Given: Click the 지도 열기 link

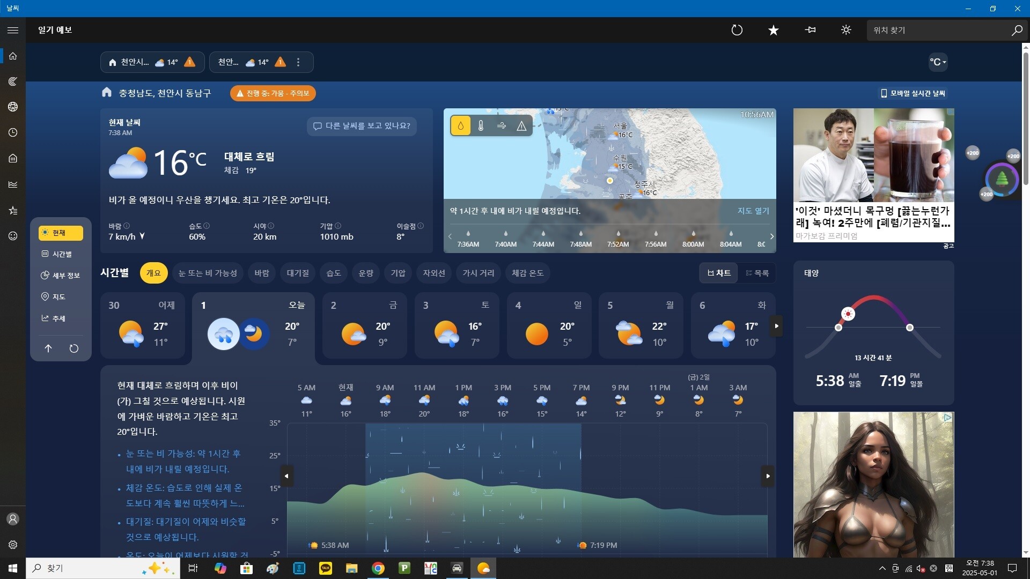Looking at the screenshot, I should 753,211.
